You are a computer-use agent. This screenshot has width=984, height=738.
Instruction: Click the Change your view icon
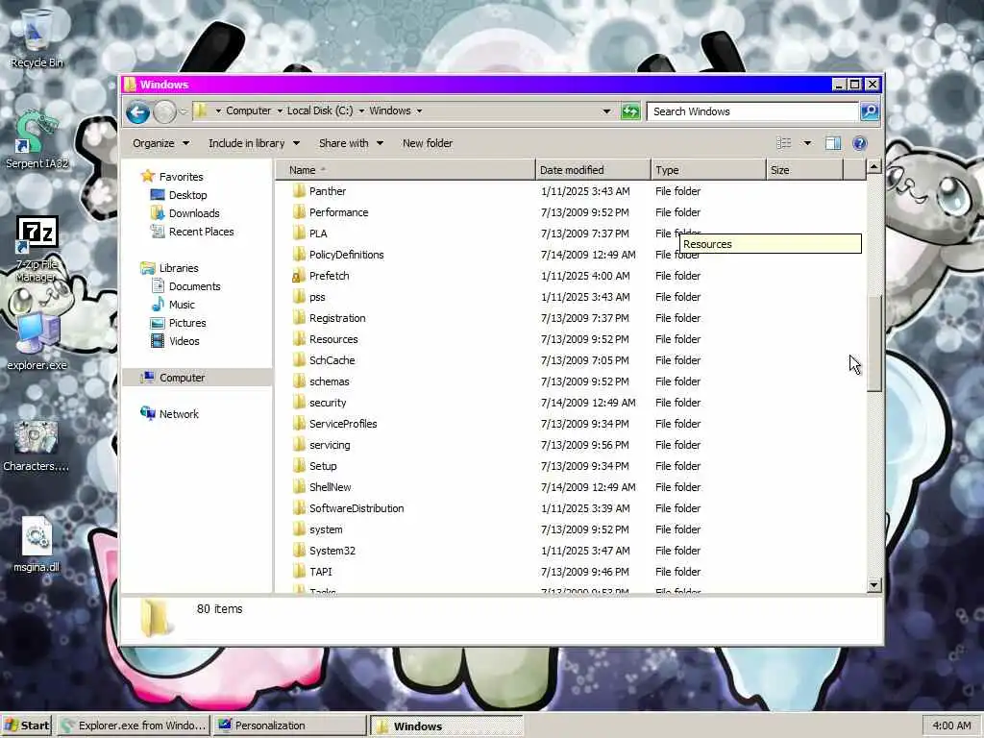coord(784,143)
